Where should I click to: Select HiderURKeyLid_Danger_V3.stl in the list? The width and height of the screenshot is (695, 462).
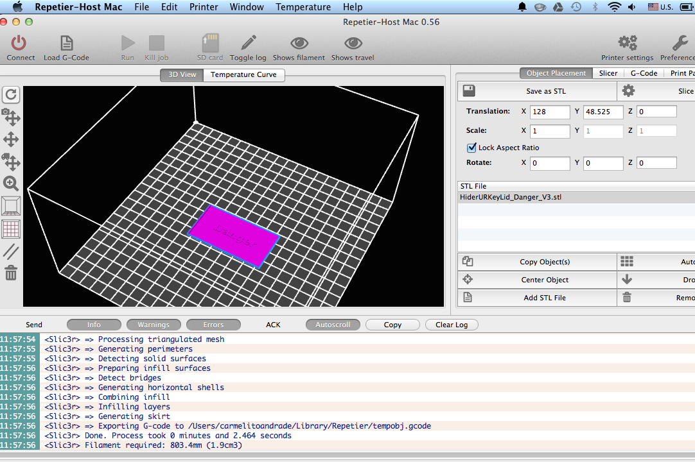point(576,197)
